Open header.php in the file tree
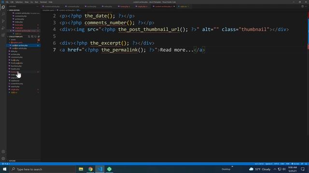Screen dimensions: 309x173 click(x=15, y=69)
